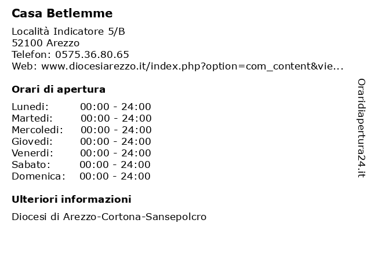Select the Giovedi opening hours row
The image size is (371, 278).
(81, 141)
